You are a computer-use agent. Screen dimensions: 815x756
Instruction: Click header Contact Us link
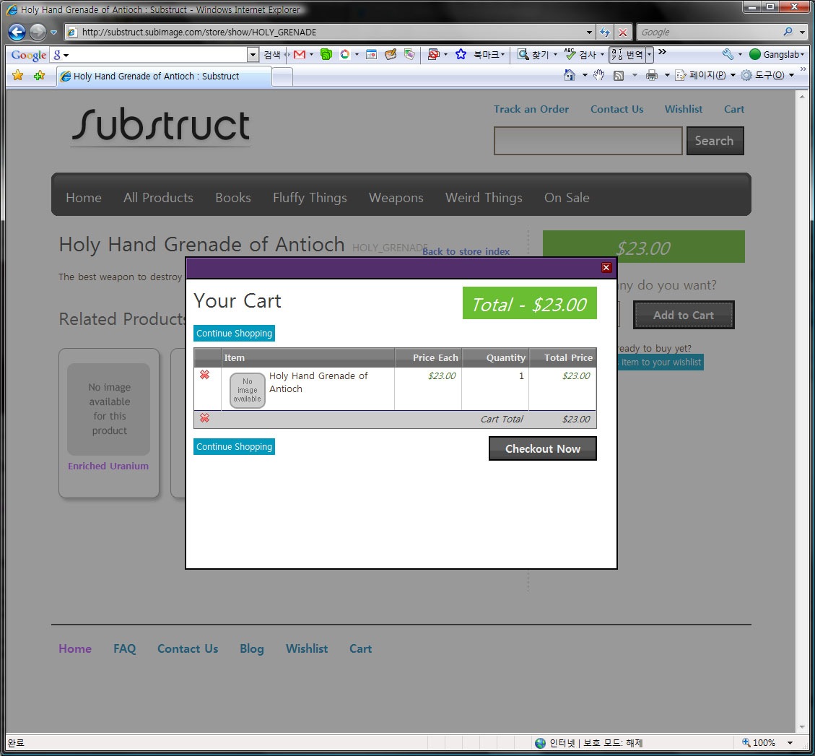[616, 109]
